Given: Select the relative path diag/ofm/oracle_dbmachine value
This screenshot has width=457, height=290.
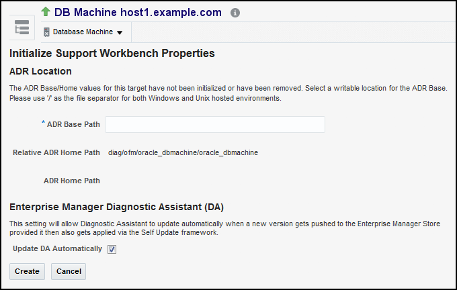Looking at the screenshot, I should (183, 152).
